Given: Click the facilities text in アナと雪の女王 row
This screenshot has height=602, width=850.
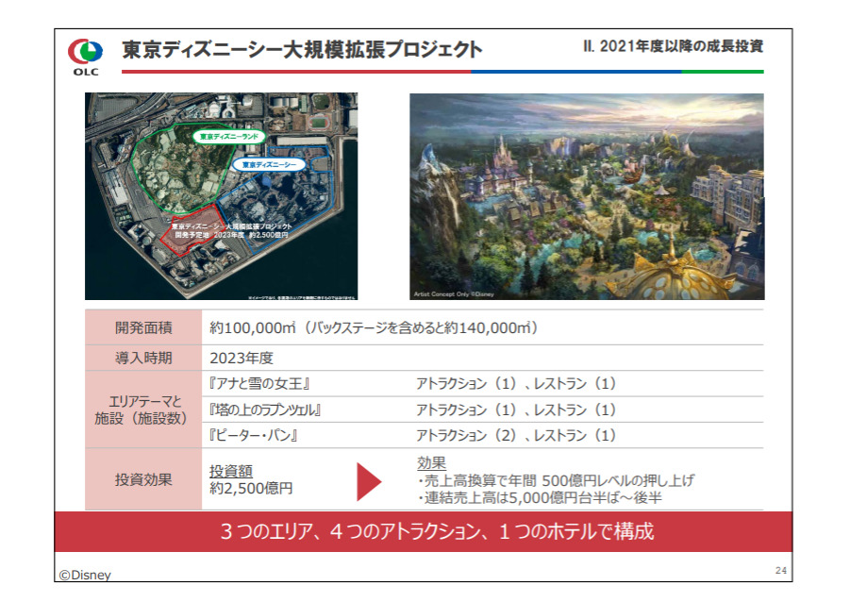Looking at the screenshot, I should point(516,384).
